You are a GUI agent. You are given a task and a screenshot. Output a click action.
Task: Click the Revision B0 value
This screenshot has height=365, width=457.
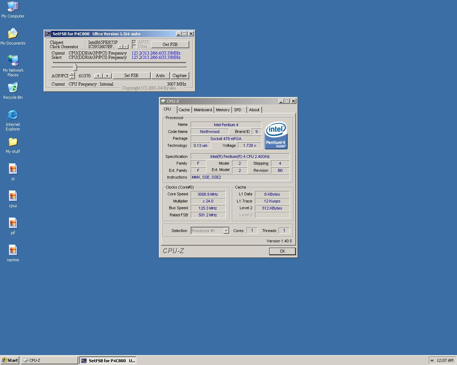280,170
